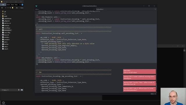Click the OBS icon in the taskbar
The height and width of the screenshot is (105, 186).
[x=3, y=103]
